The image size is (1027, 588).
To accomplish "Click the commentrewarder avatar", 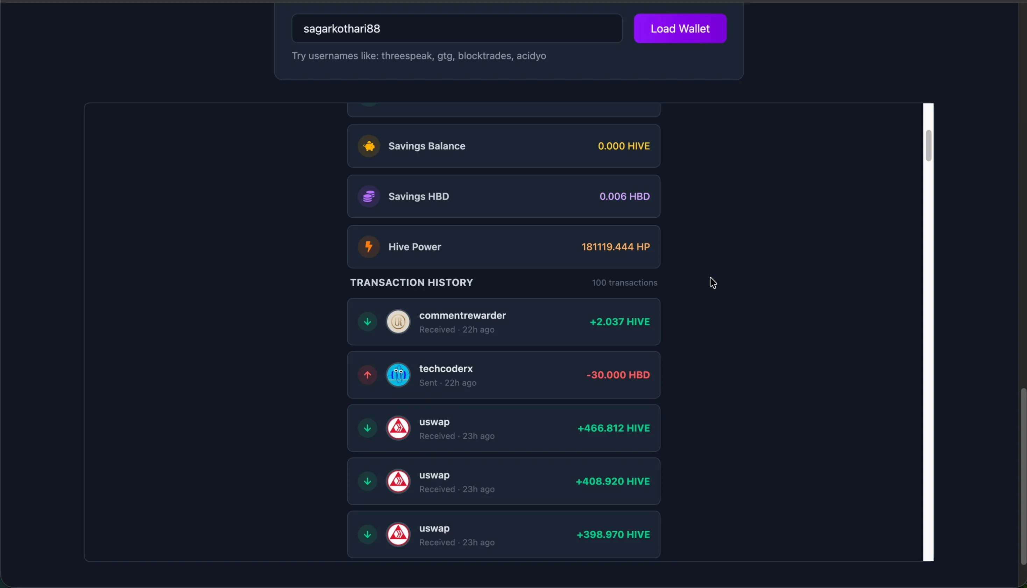I will point(398,322).
